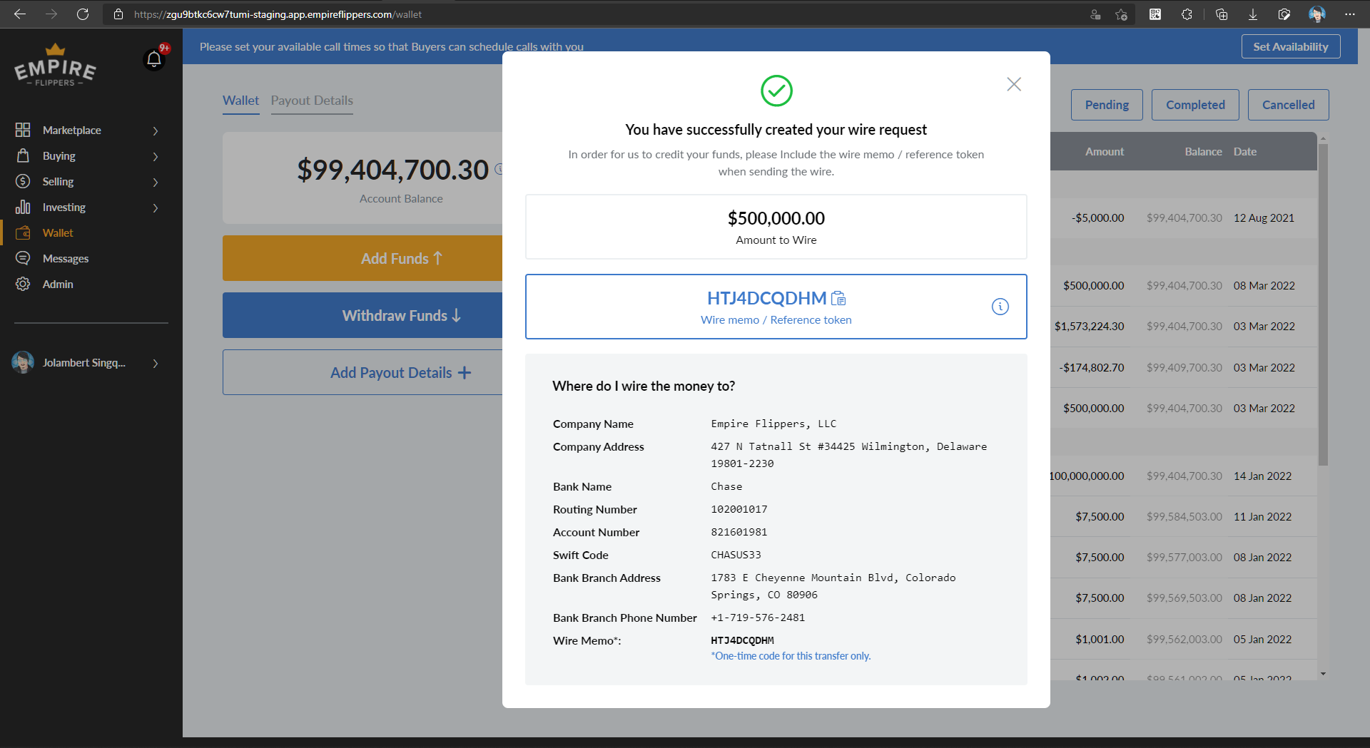
Task: Click the Buying bag icon
Action: [23, 155]
